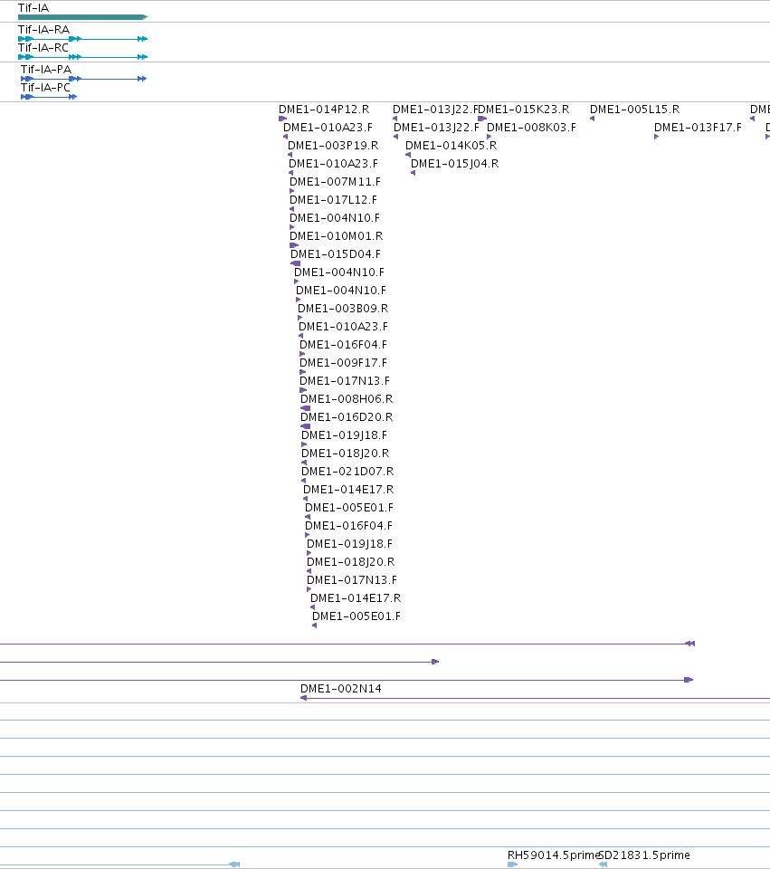This screenshot has height=869, width=770.
Task: Select the SD21831.5prime EST label
Action: point(645,855)
